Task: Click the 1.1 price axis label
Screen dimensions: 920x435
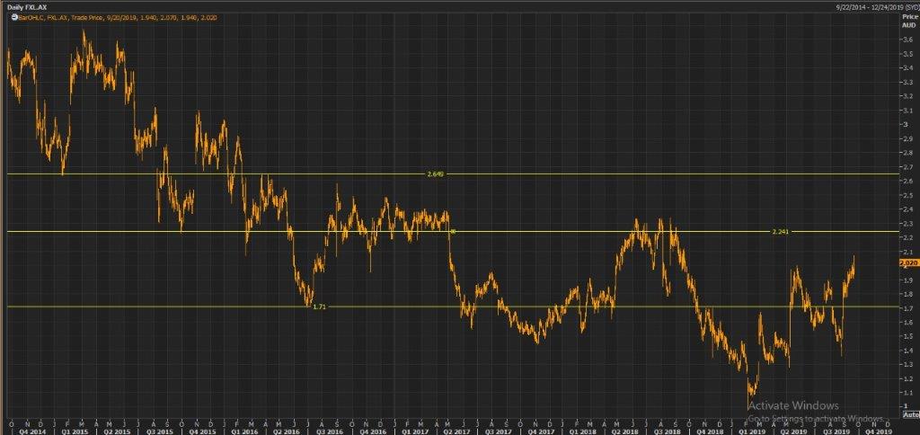Action: [907, 393]
